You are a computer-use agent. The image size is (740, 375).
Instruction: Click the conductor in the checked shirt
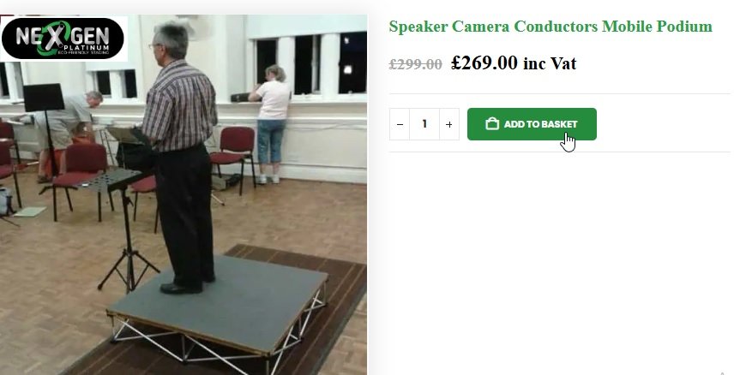(181, 158)
